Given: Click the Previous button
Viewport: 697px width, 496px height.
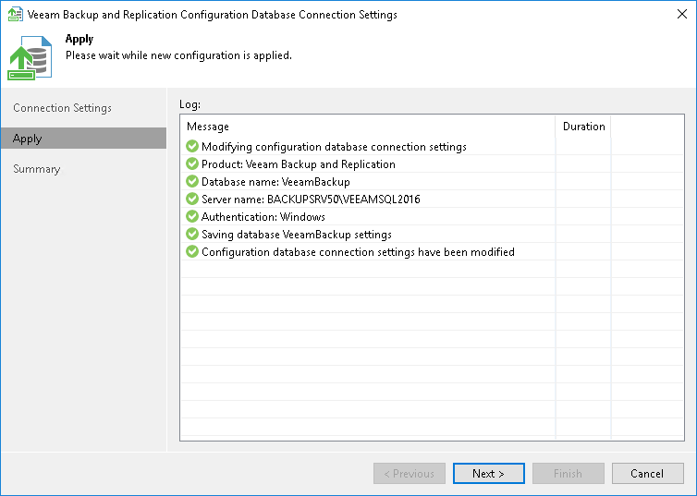Looking at the screenshot, I should [409, 474].
